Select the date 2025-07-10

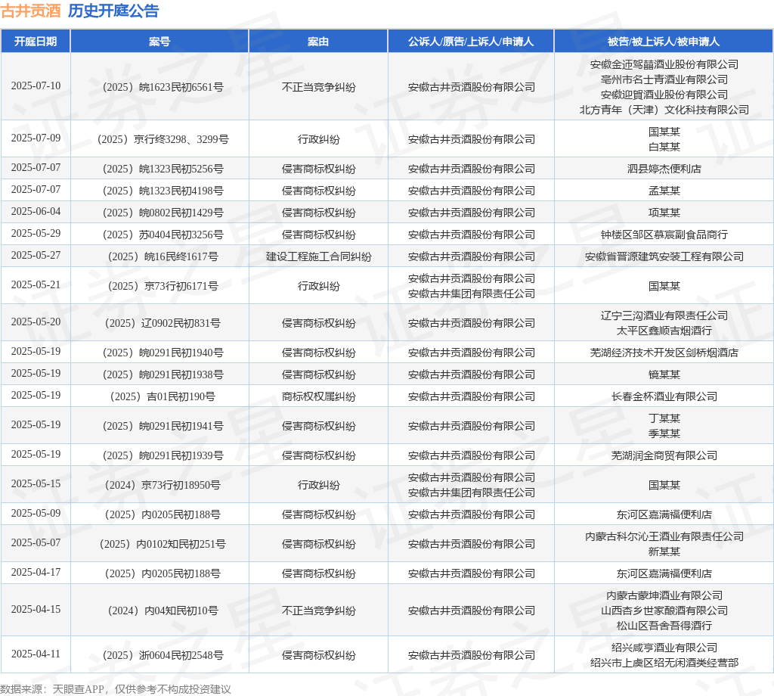tap(36, 86)
